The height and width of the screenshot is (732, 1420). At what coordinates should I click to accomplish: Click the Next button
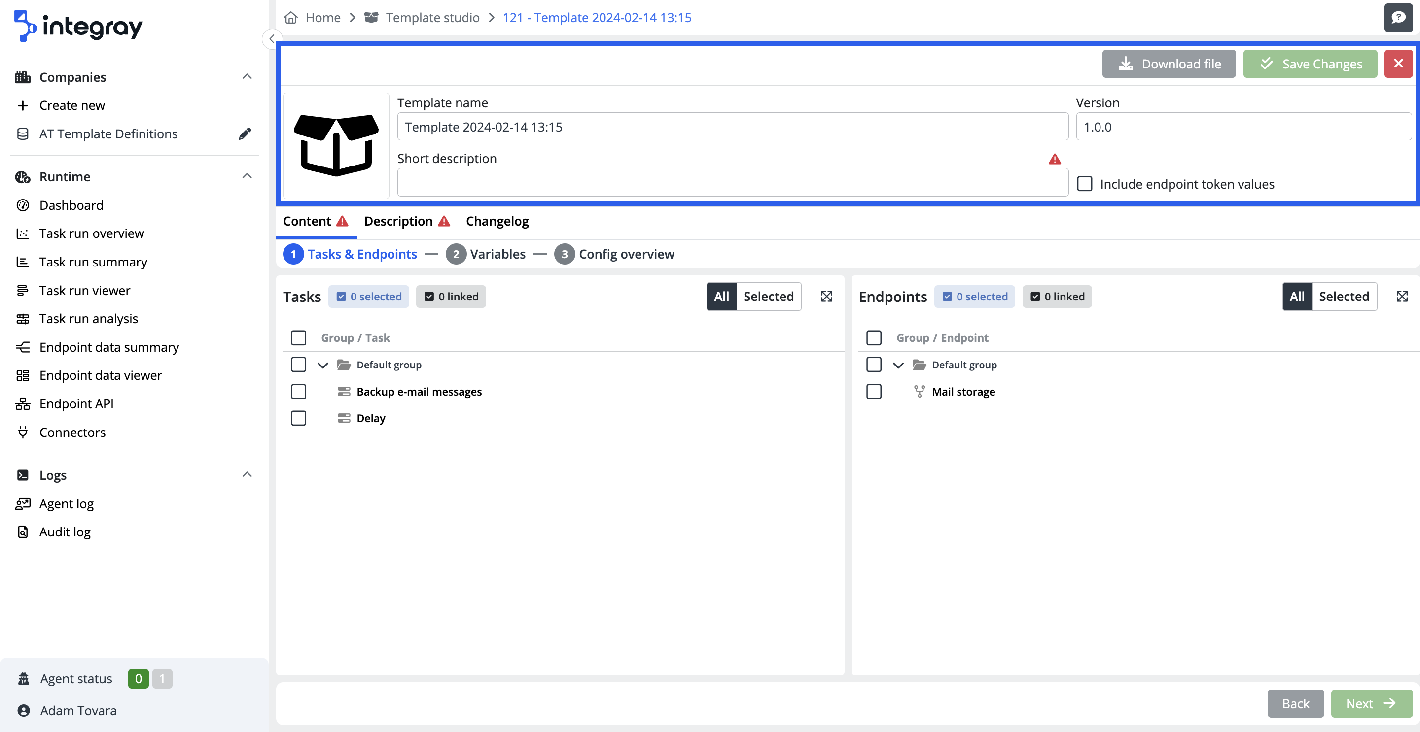(x=1371, y=703)
